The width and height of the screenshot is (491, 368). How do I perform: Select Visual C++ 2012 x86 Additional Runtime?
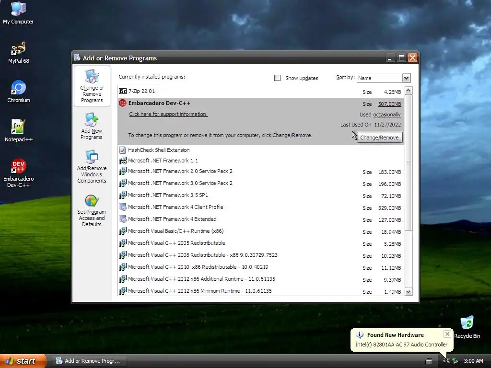(x=261, y=279)
